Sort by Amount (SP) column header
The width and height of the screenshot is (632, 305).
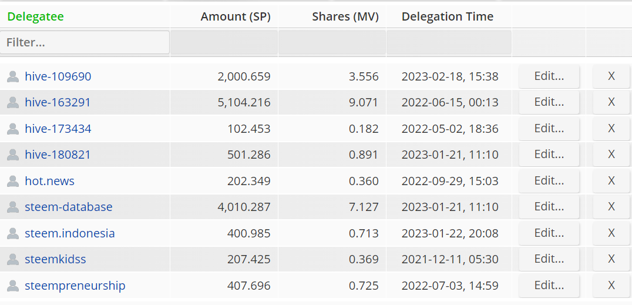point(236,17)
